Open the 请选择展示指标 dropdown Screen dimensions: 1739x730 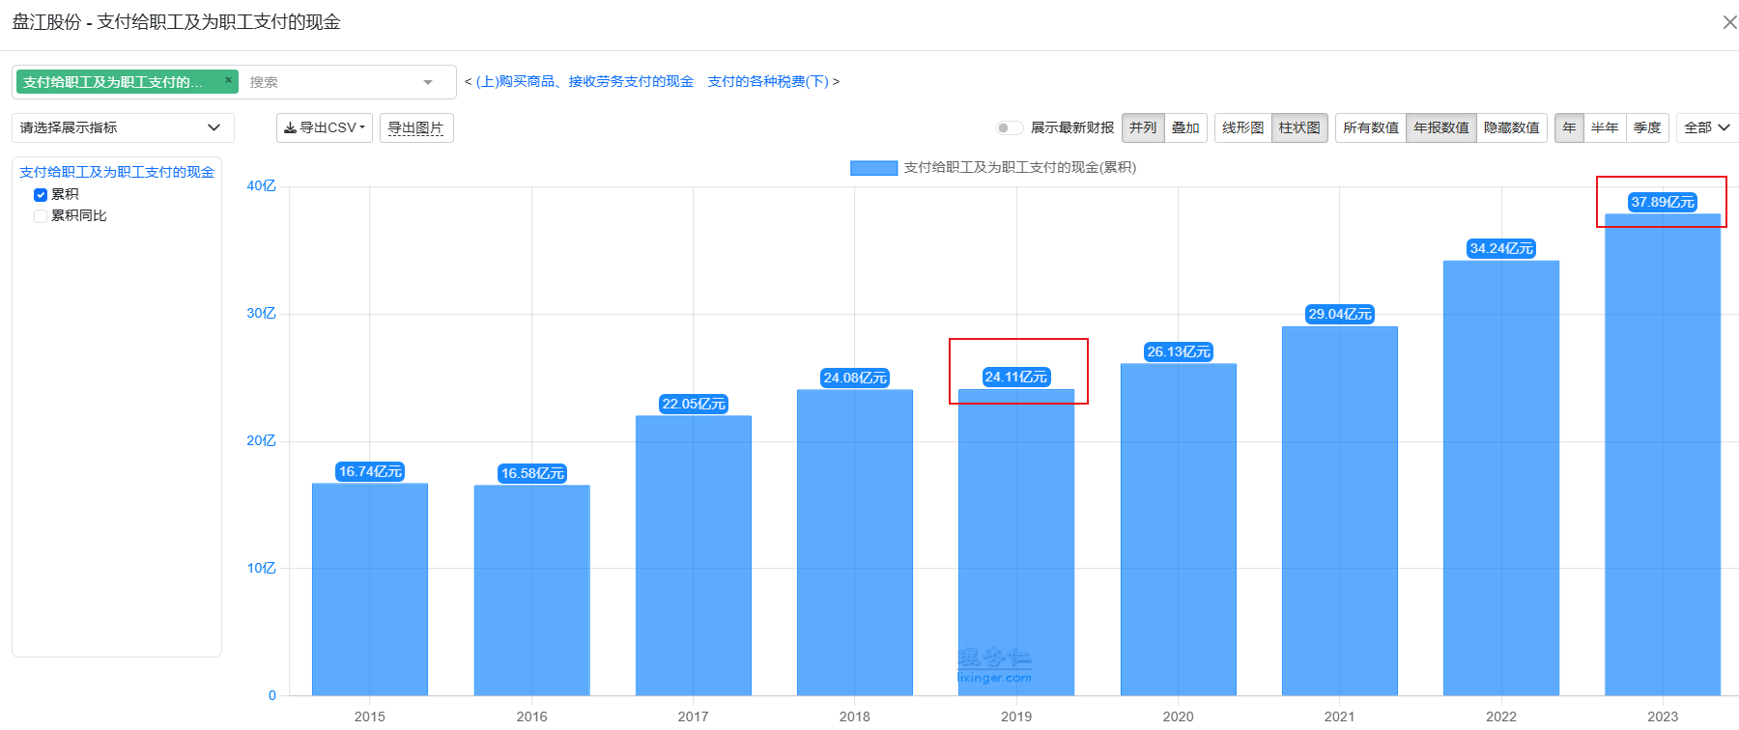coord(122,128)
